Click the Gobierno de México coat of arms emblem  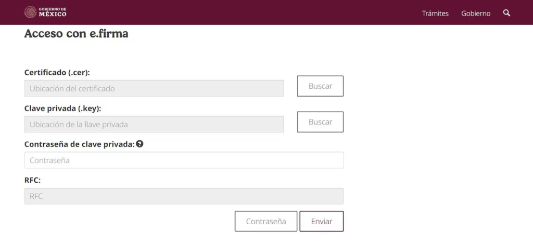pos(30,12)
